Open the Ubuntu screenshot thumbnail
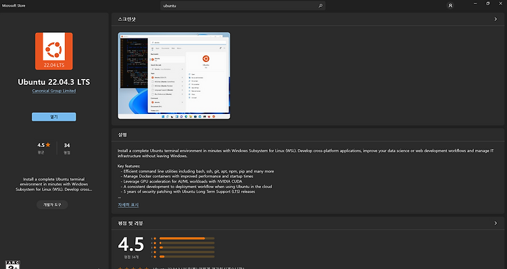Viewport: 507px width, 269px height. click(174, 76)
